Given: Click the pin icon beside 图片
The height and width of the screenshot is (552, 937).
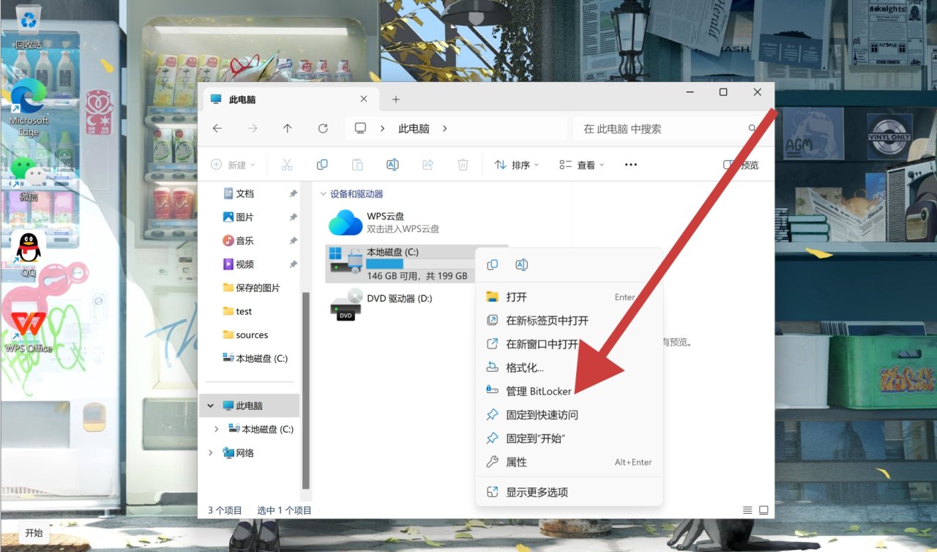Looking at the screenshot, I should tap(293, 217).
